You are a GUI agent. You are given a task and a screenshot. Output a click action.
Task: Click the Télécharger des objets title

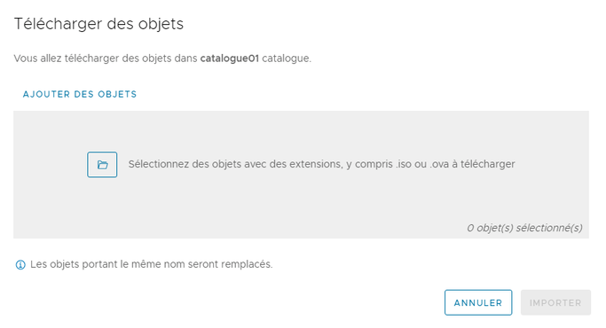tap(98, 24)
